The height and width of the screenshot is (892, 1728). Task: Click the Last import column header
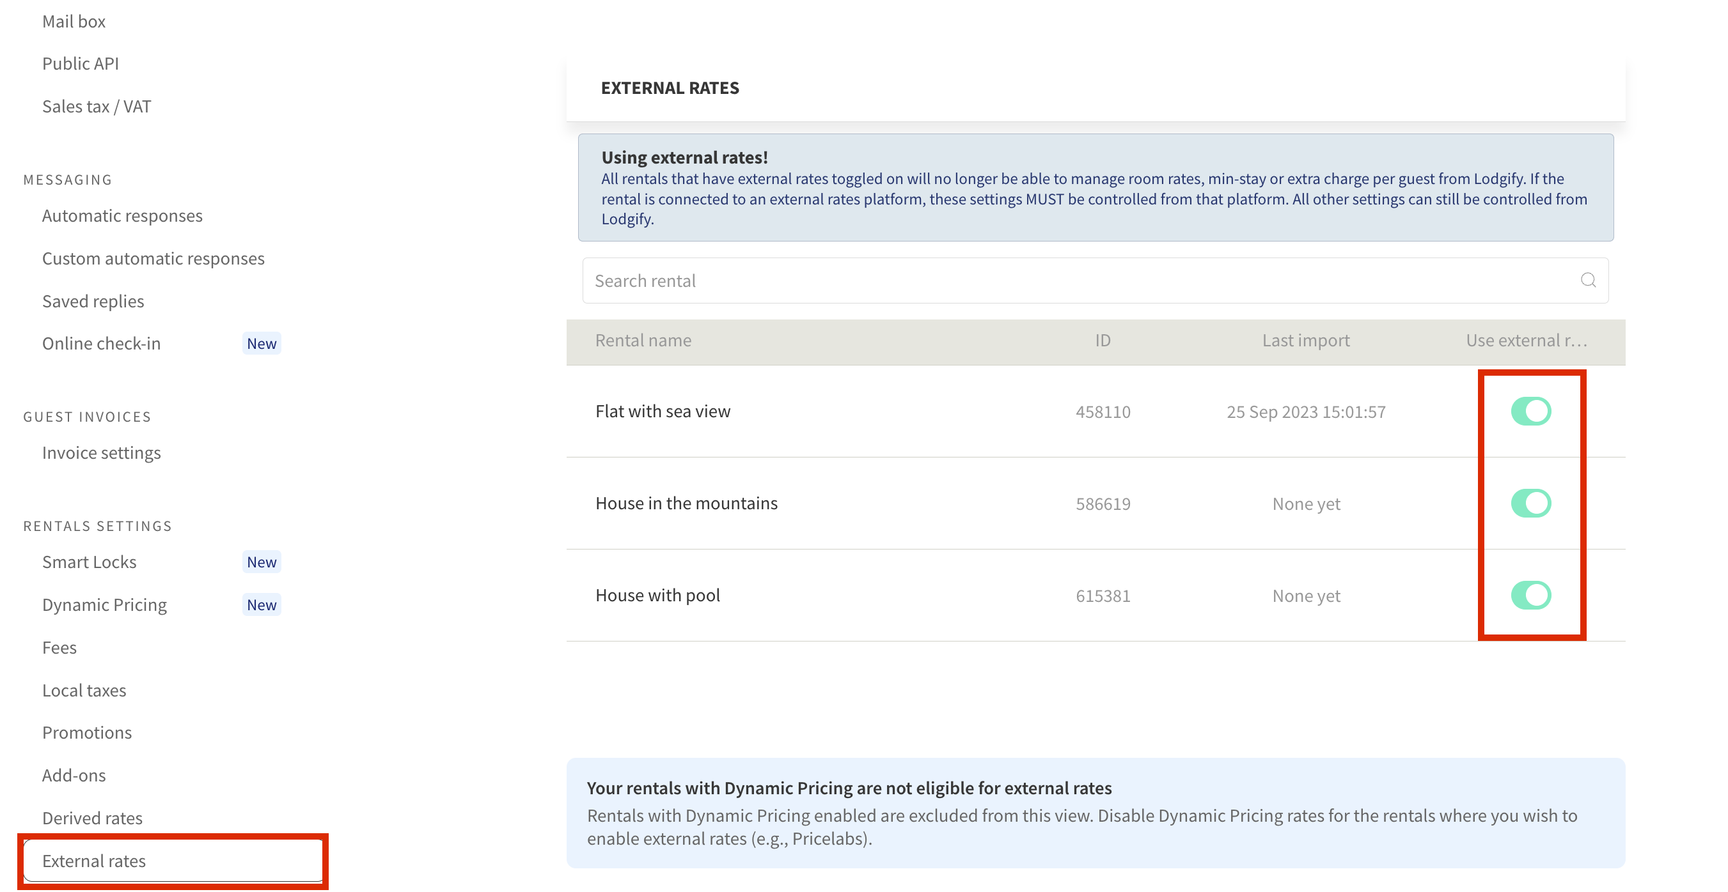coord(1305,341)
